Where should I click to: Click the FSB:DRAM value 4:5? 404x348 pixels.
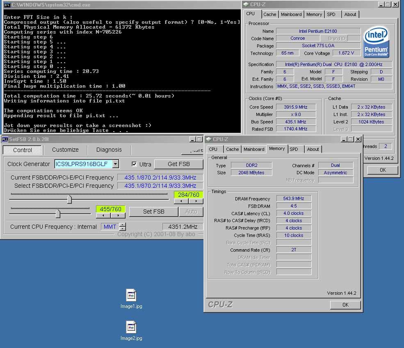coord(294,206)
